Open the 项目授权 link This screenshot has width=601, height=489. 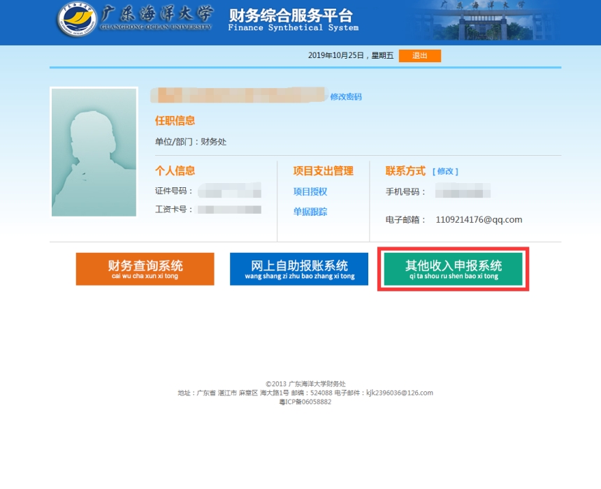(x=310, y=191)
